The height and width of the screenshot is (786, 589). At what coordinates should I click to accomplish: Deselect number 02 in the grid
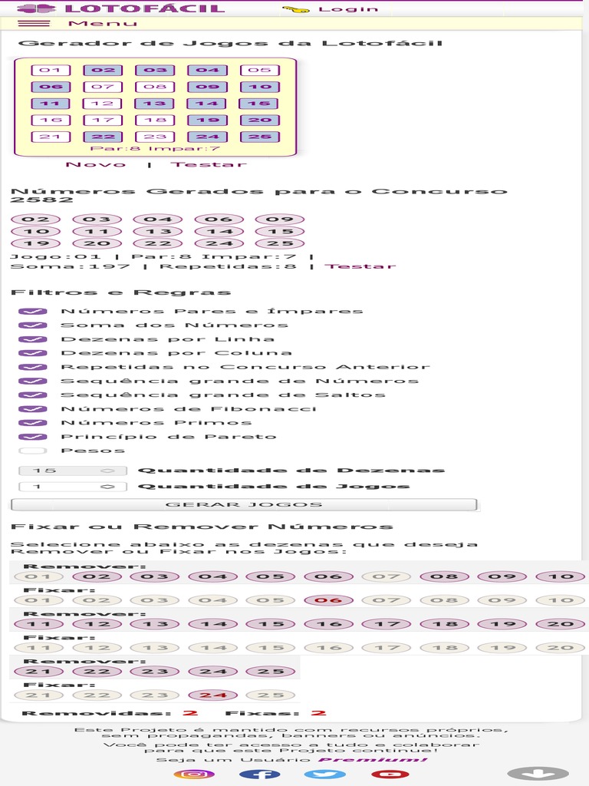tap(103, 70)
